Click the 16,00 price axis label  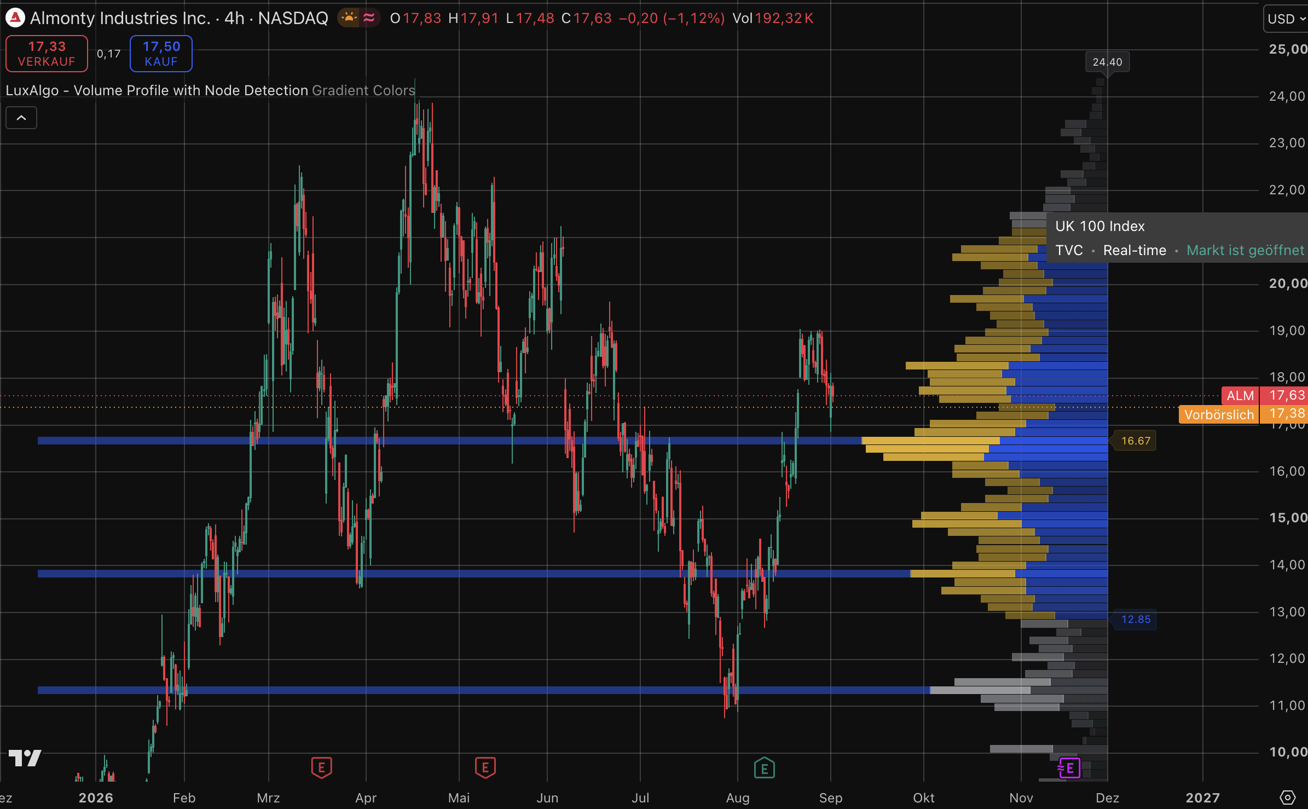[x=1288, y=471]
